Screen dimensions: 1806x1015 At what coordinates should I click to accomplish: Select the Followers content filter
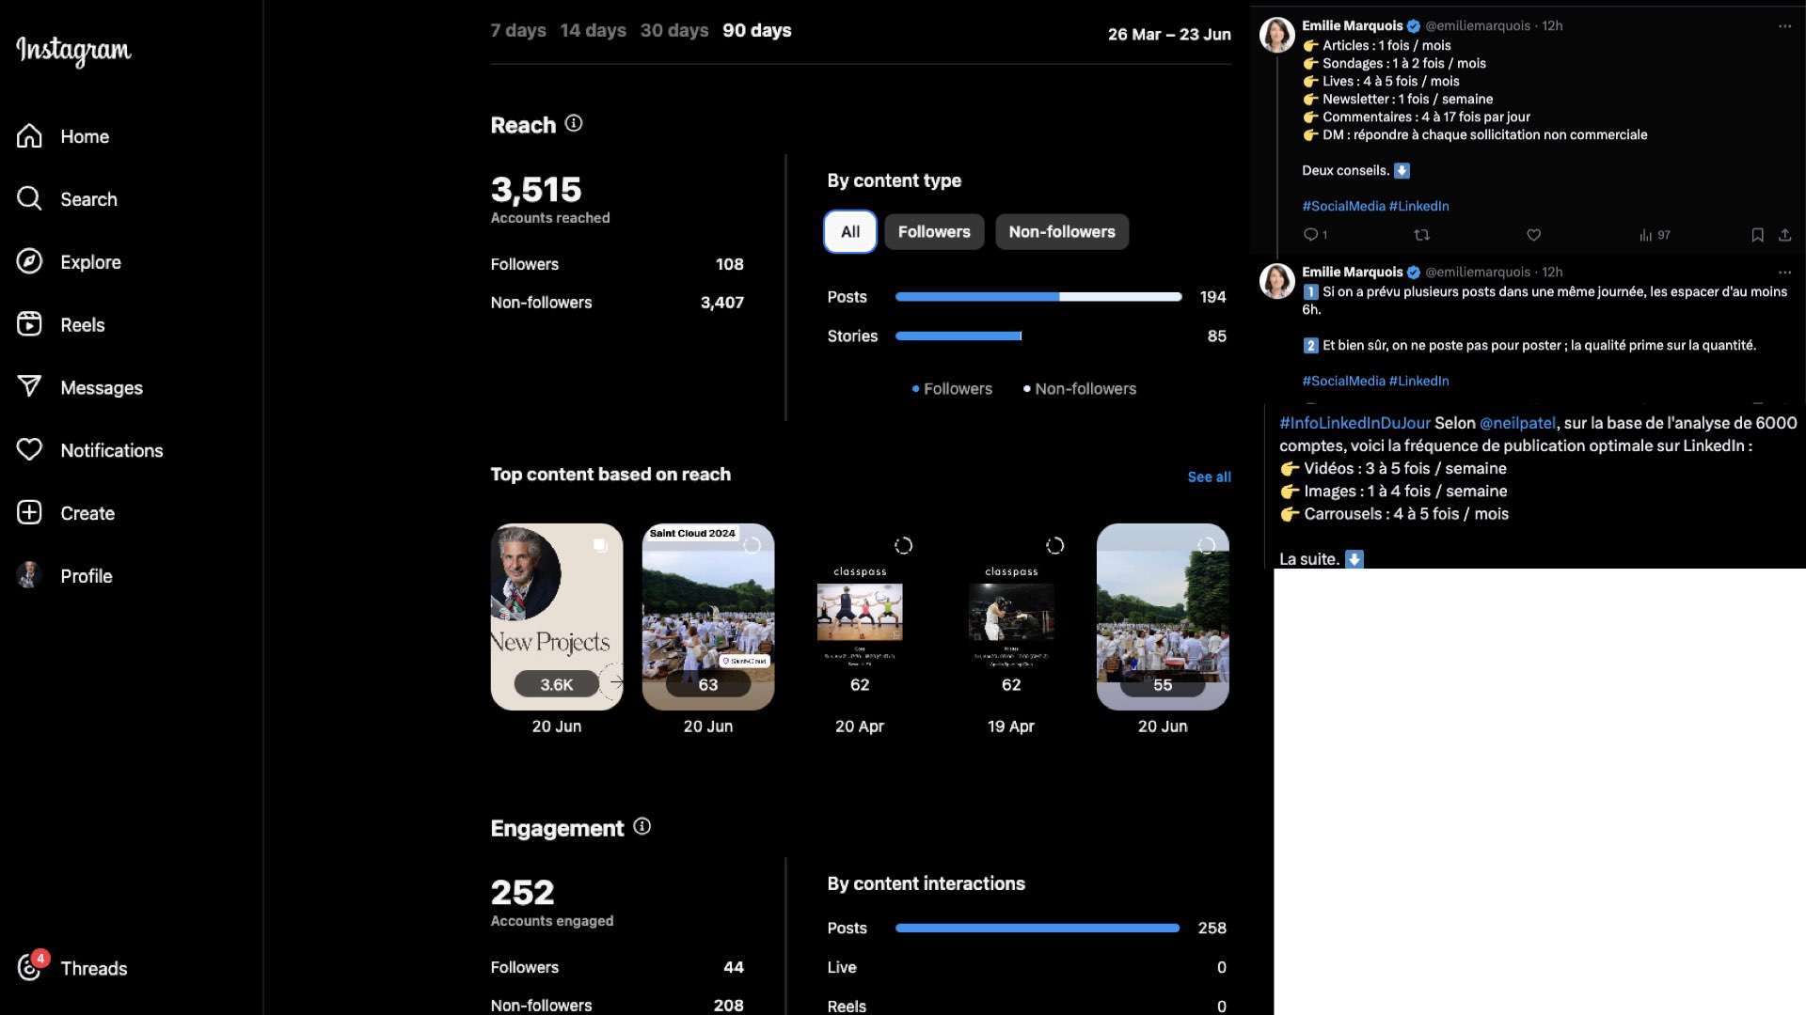[x=933, y=232]
